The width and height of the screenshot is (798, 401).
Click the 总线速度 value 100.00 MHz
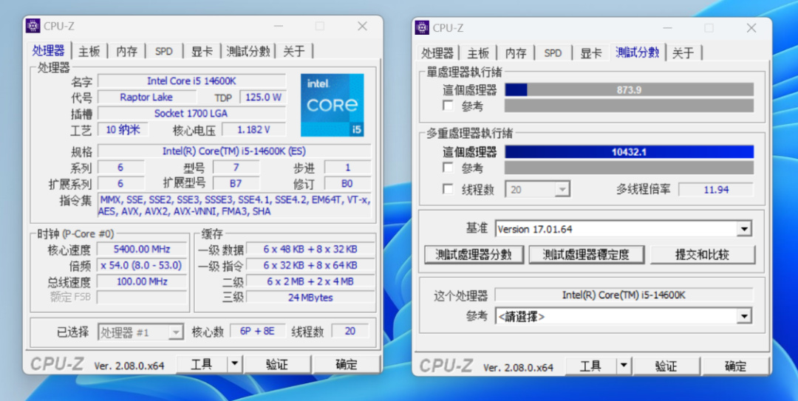142,281
